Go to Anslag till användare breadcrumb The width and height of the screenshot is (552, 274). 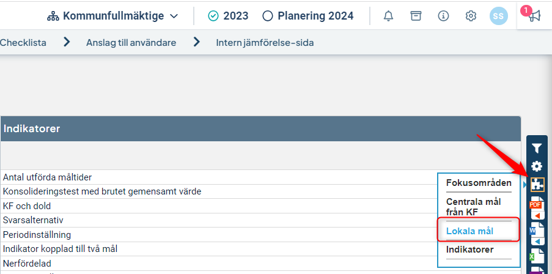[x=131, y=43]
